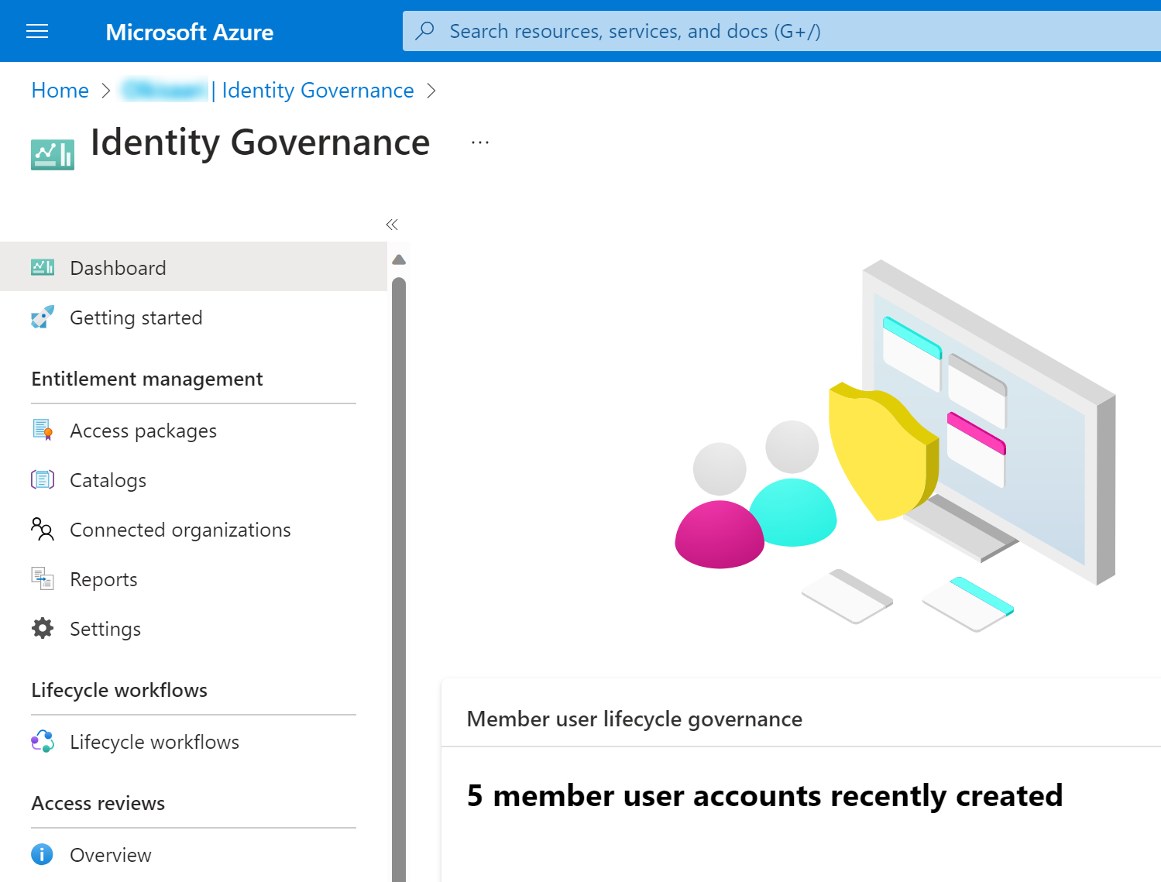Open Access packages
Screen dimensions: 1161x882
point(194,430)
